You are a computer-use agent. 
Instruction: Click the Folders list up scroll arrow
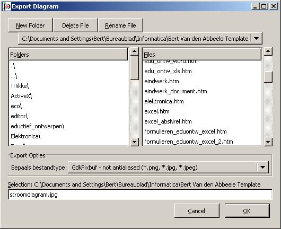[134, 52]
